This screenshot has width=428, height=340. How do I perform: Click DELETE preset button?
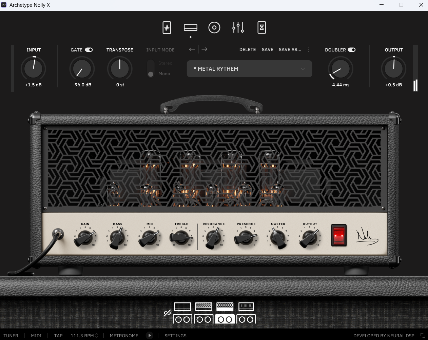pos(248,49)
